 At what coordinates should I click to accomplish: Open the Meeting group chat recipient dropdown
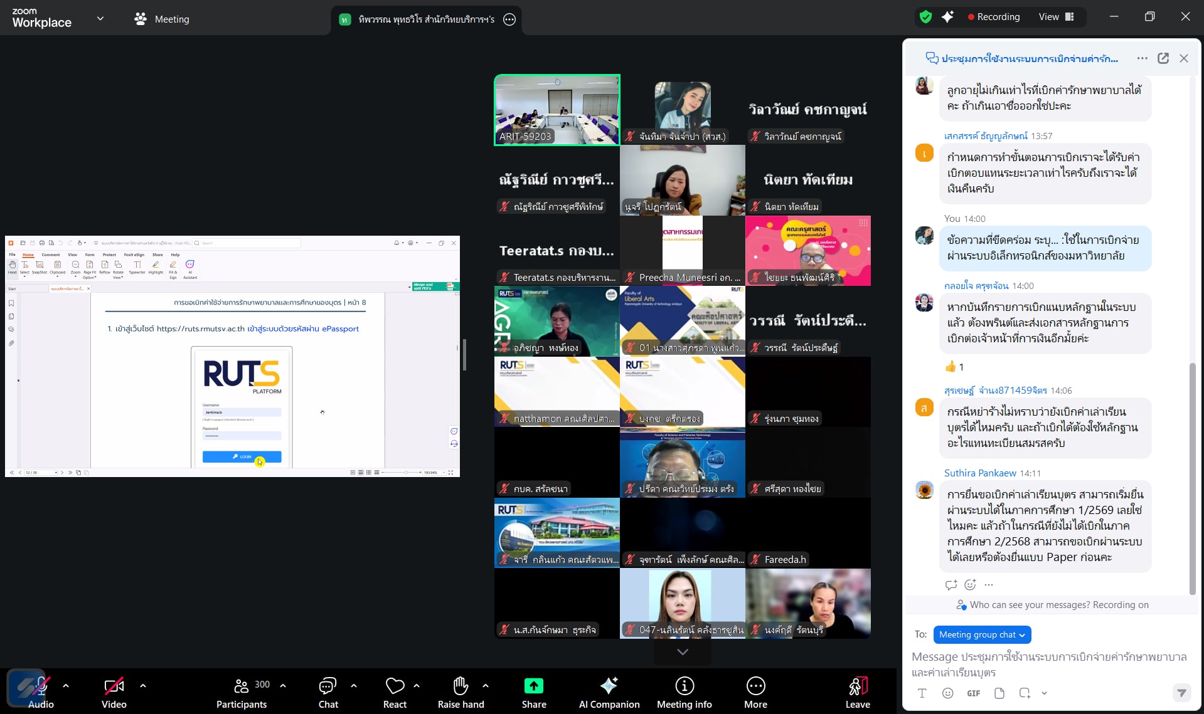point(981,634)
